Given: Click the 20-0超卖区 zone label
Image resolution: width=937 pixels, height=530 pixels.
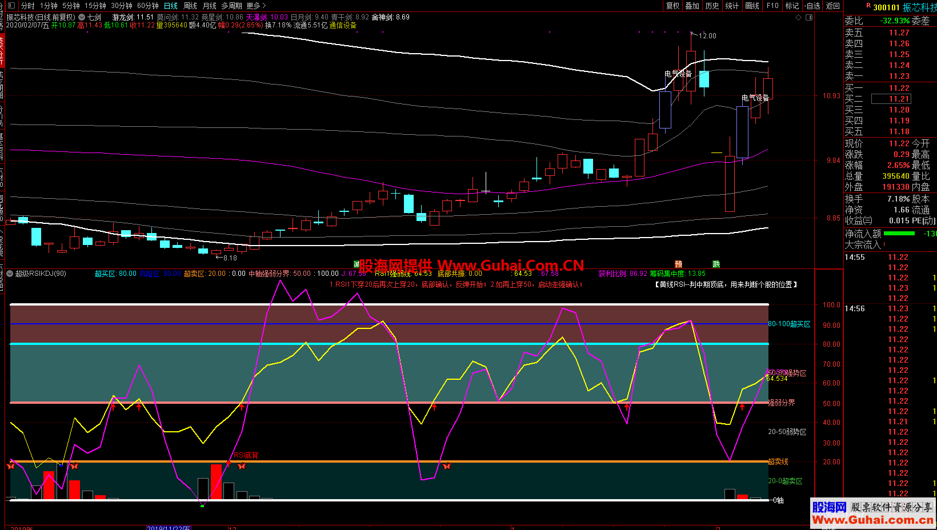Looking at the screenshot, I should (x=785, y=481).
